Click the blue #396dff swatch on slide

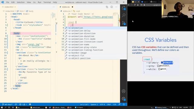(x=162, y=63)
